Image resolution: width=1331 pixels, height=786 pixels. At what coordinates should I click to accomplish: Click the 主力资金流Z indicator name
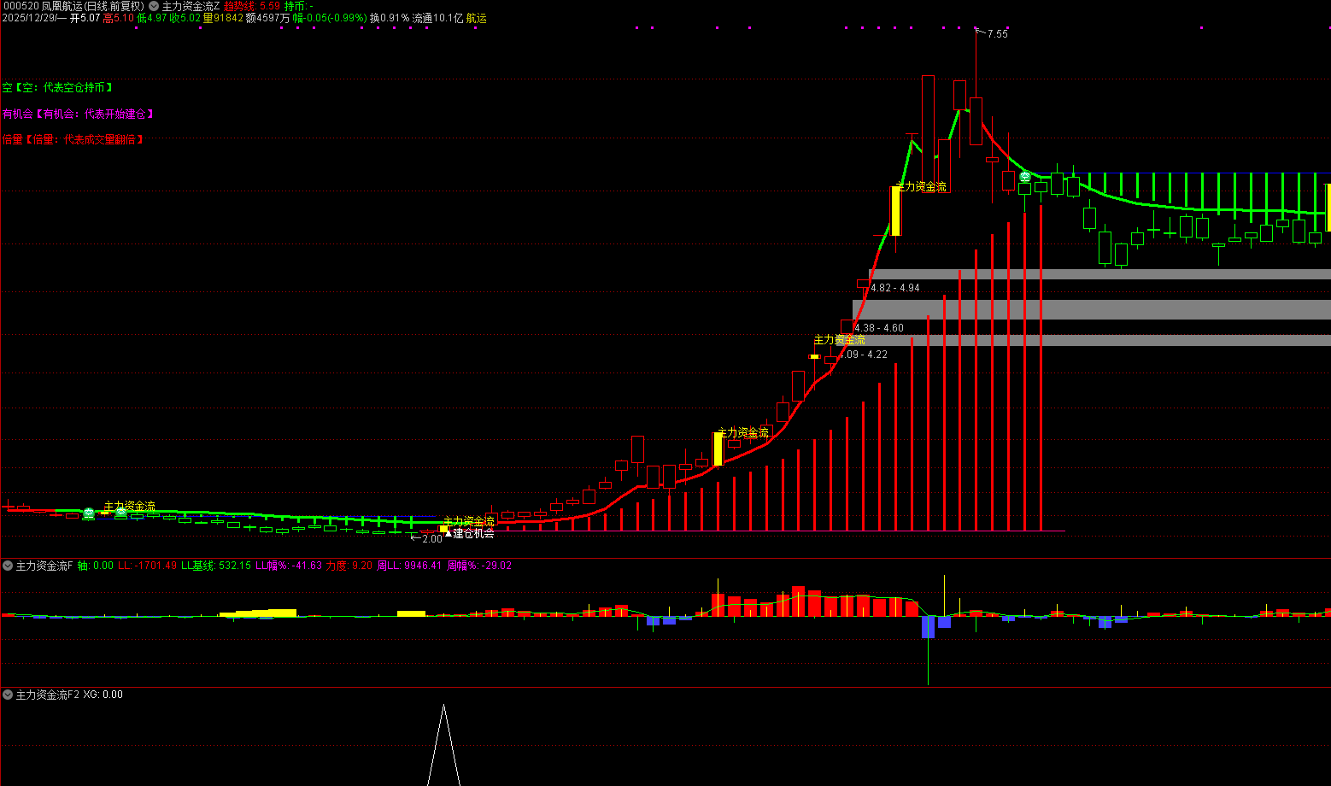point(191,6)
